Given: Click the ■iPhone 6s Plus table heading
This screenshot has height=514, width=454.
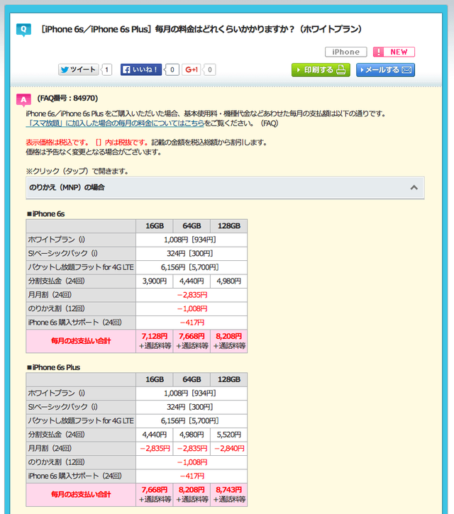Looking at the screenshot, I should (x=53, y=367).
